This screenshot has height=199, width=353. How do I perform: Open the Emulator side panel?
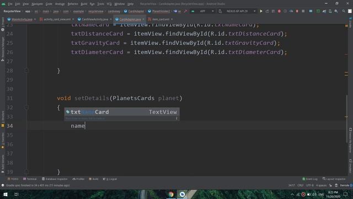(x=351, y=166)
